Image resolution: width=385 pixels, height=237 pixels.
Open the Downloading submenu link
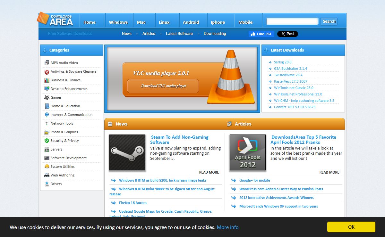click(x=215, y=34)
